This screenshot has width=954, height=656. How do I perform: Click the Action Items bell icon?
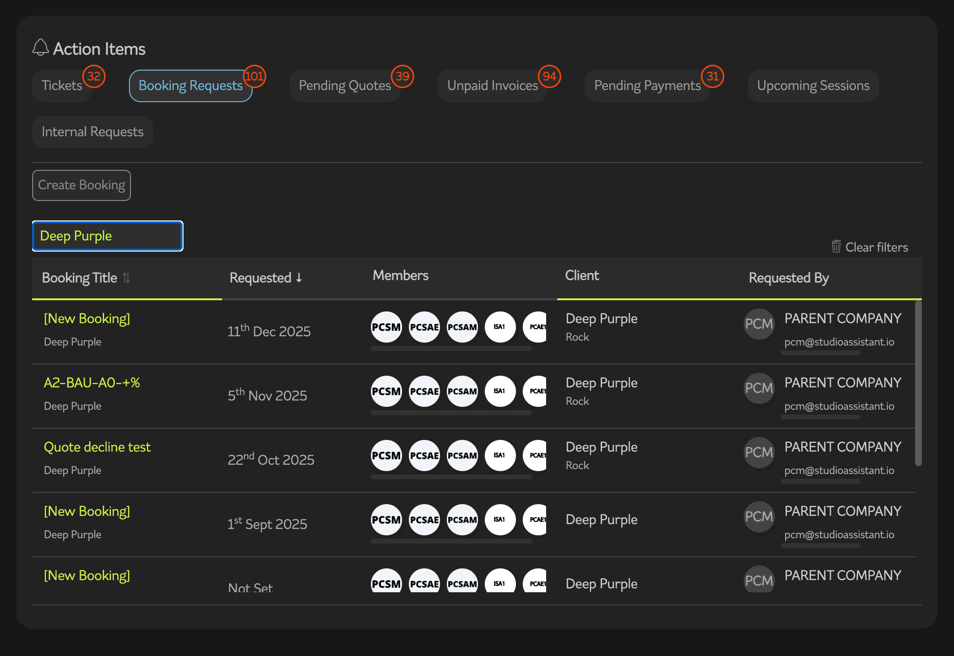point(41,48)
